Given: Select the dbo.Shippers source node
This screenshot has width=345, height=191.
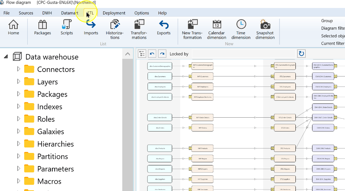Looking at the screenshot, I should [160, 169].
